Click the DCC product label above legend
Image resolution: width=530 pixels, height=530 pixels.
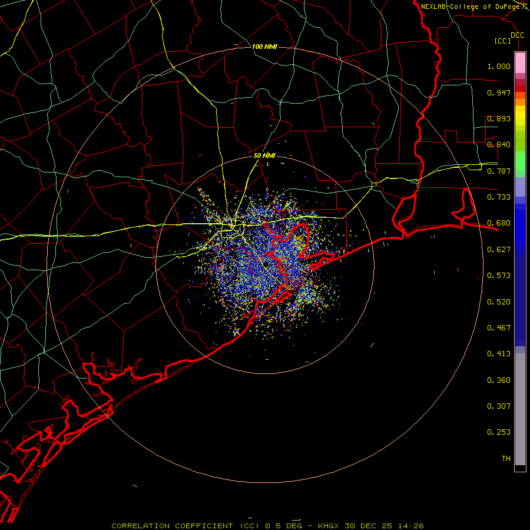517,35
